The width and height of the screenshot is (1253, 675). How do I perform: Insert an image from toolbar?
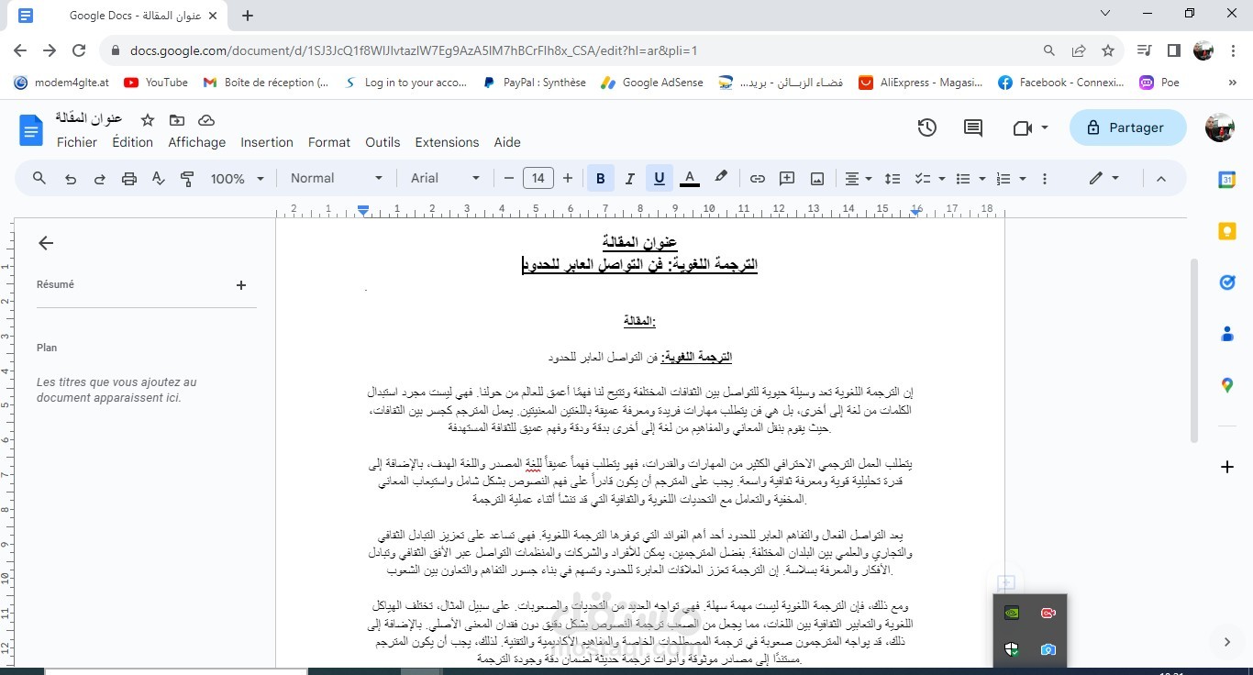click(x=817, y=179)
